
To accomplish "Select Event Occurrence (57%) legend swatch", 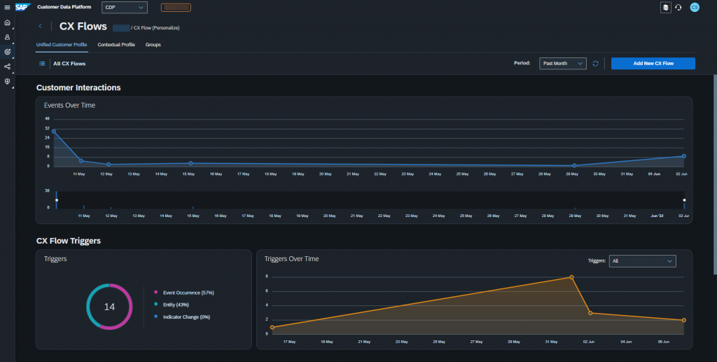I will [156, 292].
